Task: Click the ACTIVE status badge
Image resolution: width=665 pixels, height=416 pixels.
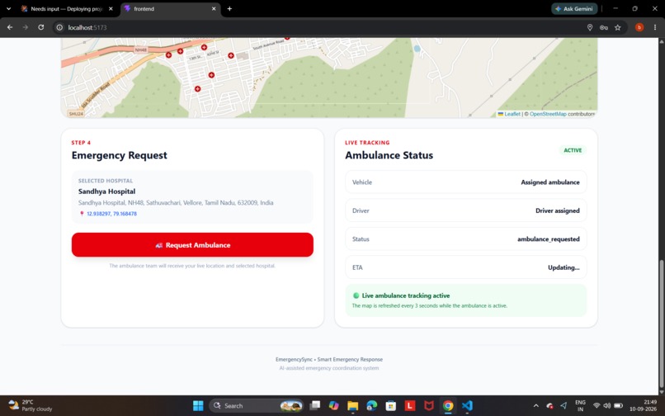Action: [x=573, y=150]
